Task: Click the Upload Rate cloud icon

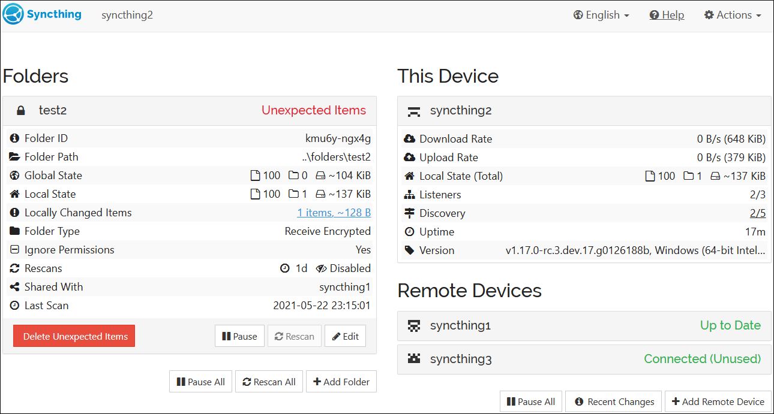Action: tap(409, 157)
